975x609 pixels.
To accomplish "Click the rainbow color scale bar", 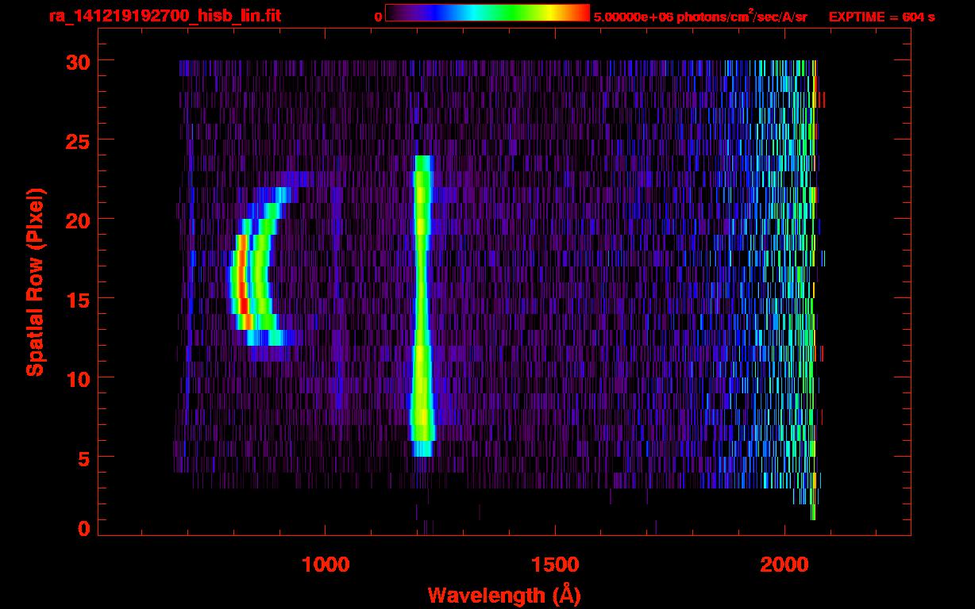I will 487,13.
